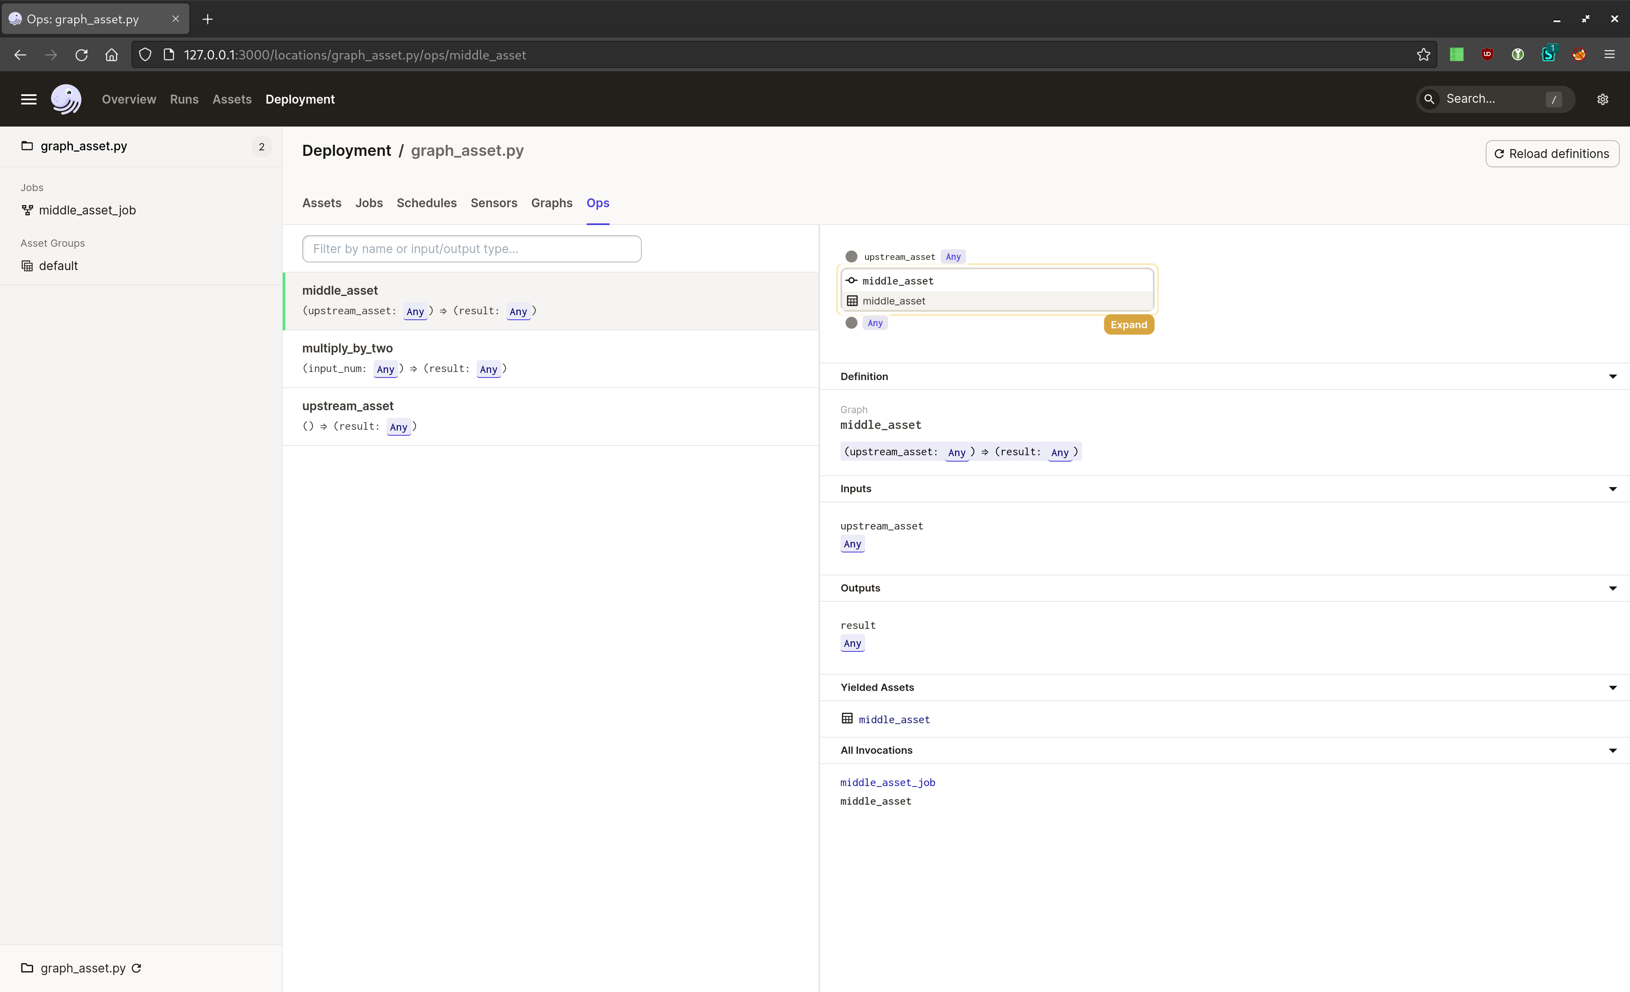The image size is (1630, 992).
Task: Open user settings with the gear icon
Action: click(1603, 99)
